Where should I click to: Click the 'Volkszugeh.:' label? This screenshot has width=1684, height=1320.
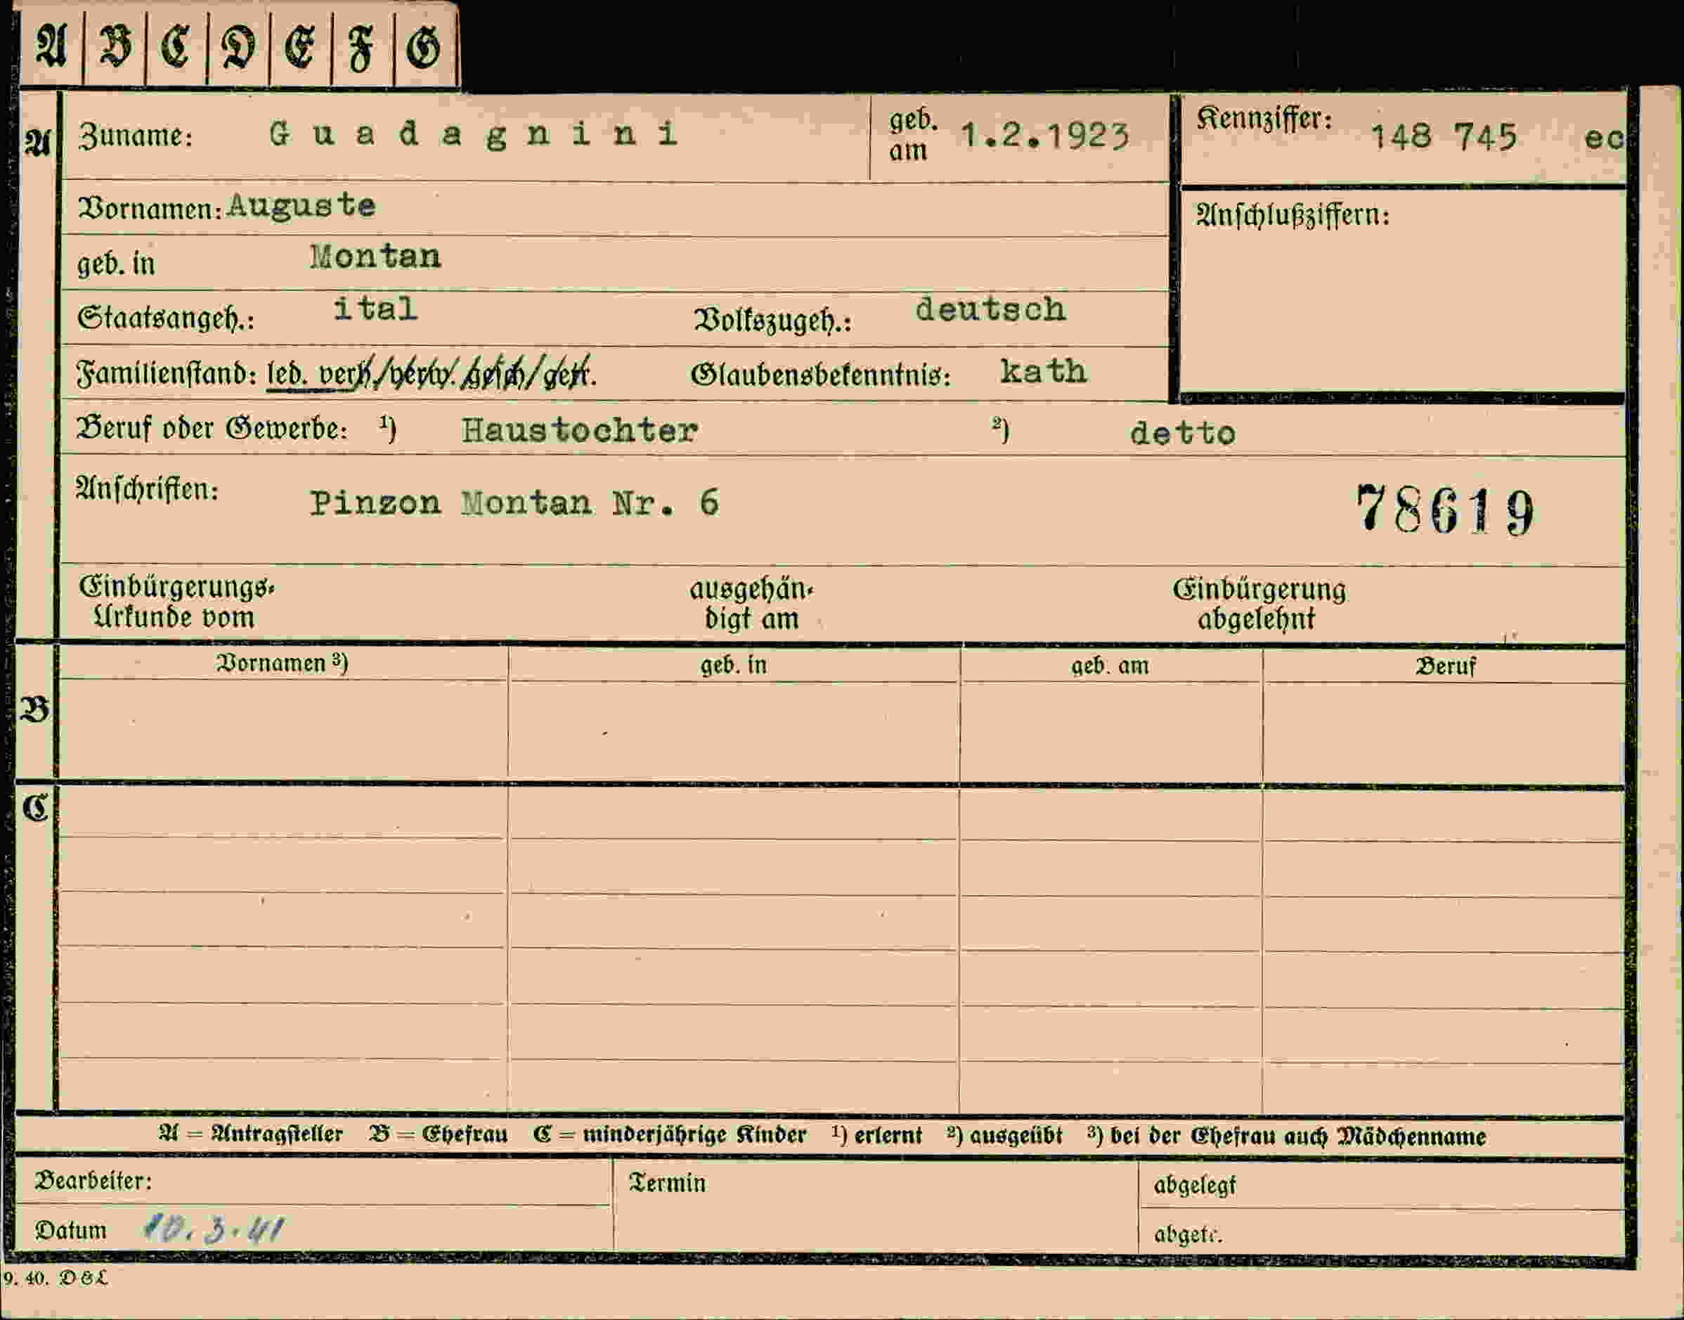[x=773, y=320]
